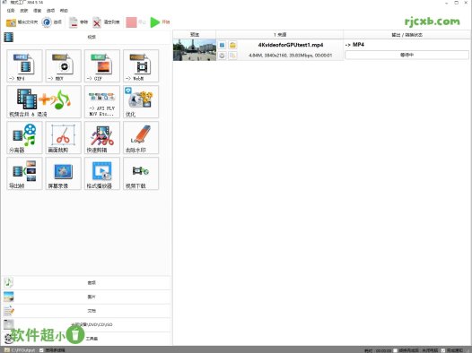Toggle the 完成通知 checkbox

(443, 350)
